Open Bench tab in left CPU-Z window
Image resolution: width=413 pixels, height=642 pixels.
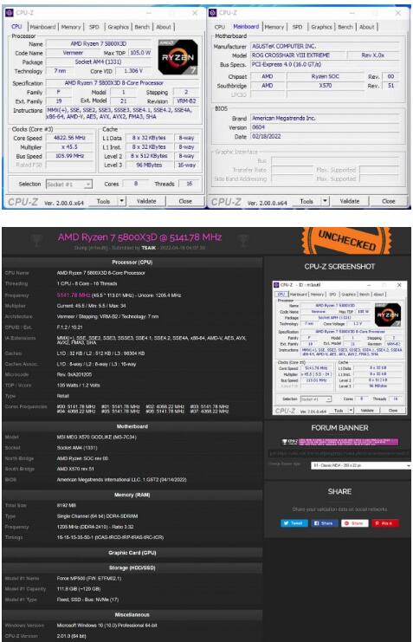[142, 27]
